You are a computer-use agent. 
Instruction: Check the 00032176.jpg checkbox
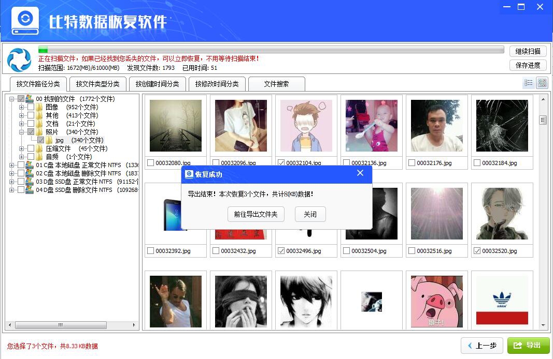click(412, 162)
